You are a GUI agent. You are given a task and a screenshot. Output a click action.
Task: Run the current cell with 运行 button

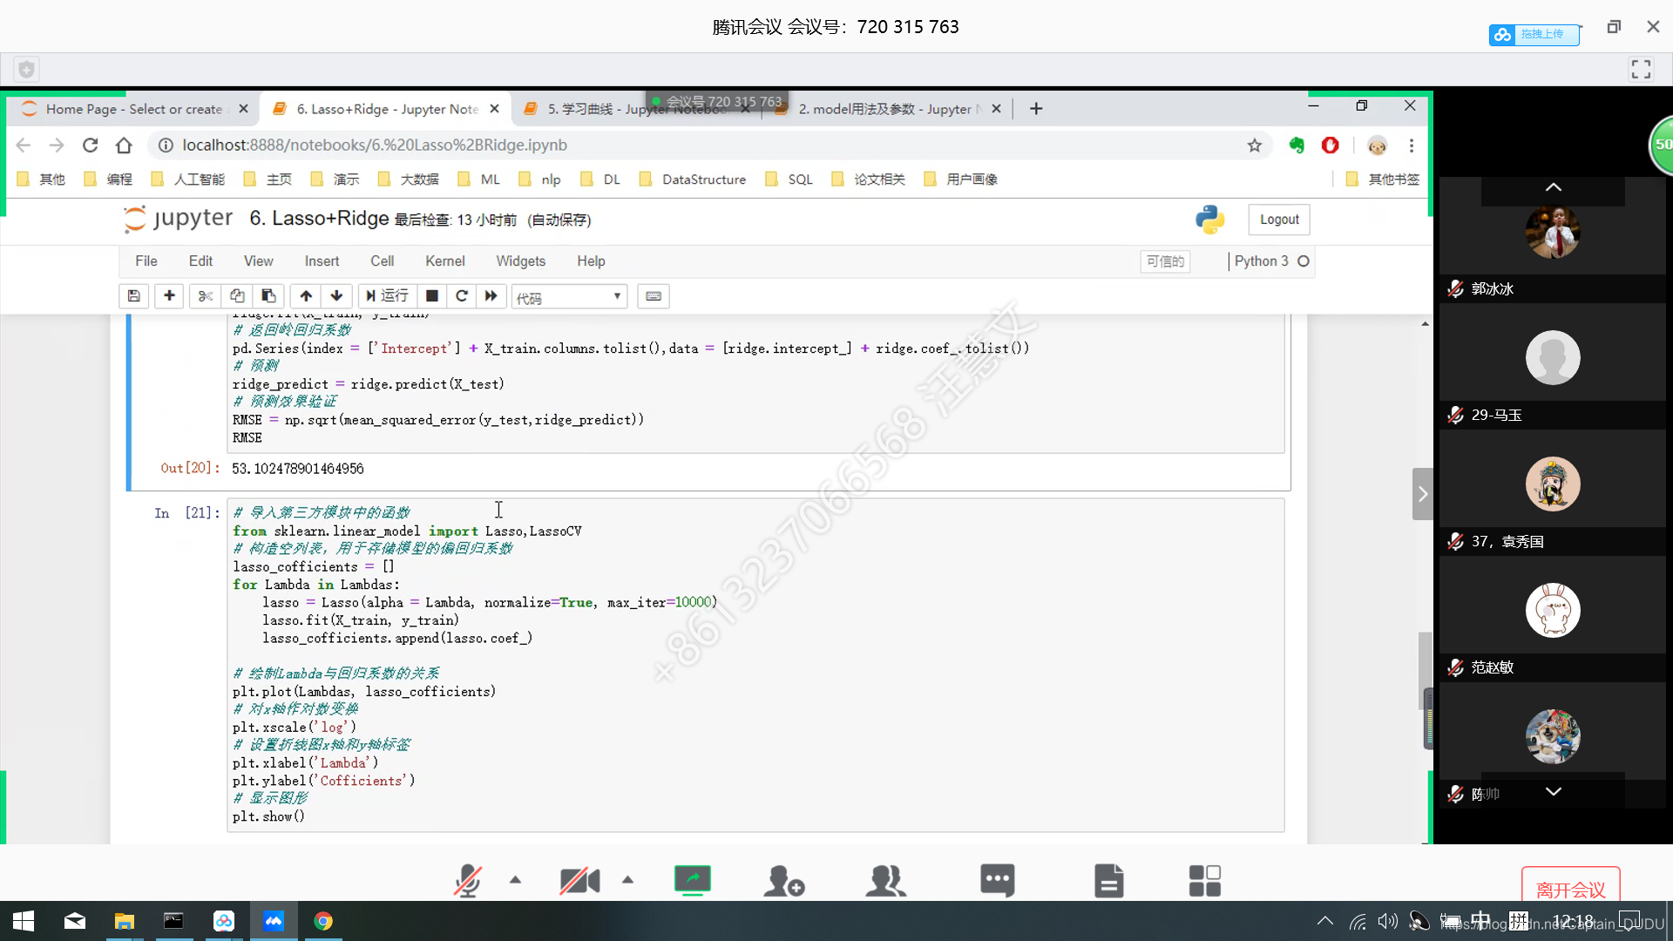387,296
